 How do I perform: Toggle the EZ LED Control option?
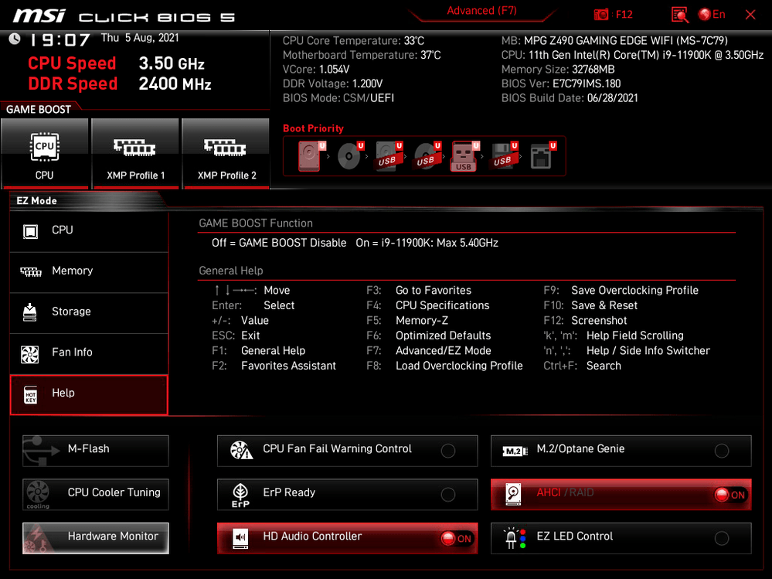pyautogui.click(x=721, y=539)
